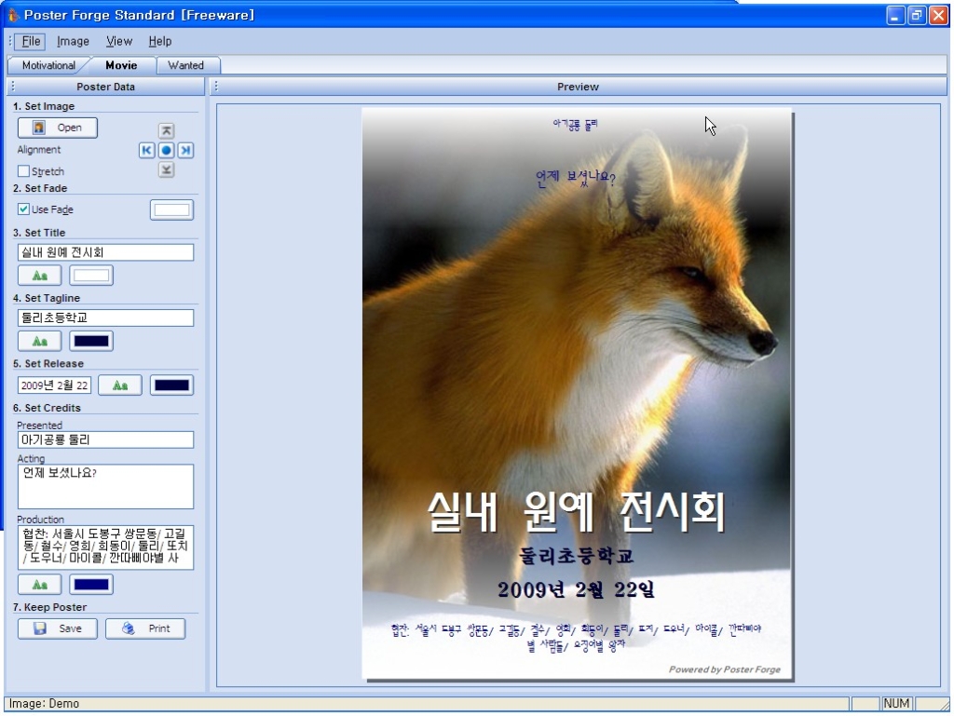Screen dimensions: 954x716
Task: Open the Help menu
Action: 160,41
